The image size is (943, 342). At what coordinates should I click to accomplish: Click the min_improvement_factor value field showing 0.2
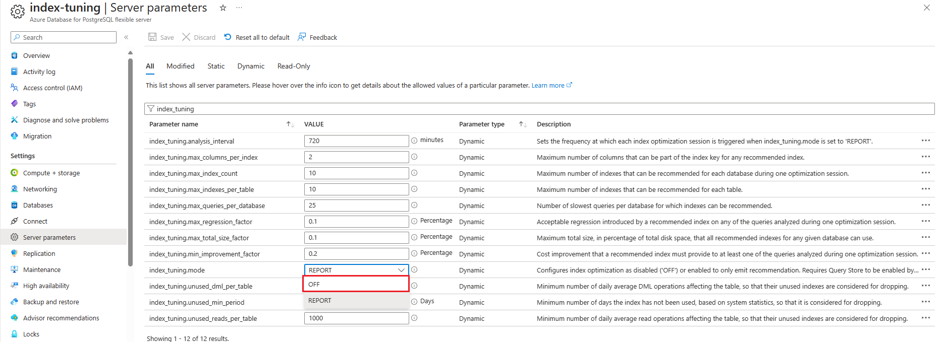point(357,254)
